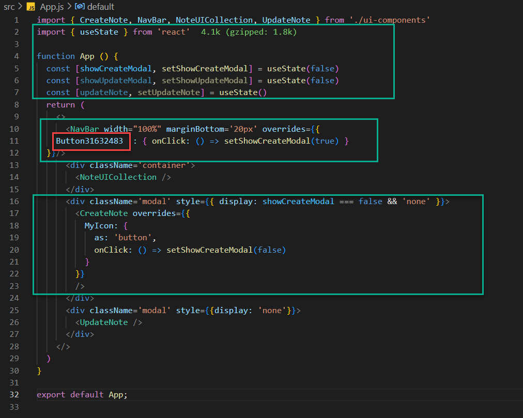The image size is (523, 418).
Task: Click the closing fragment '</>' on line 28
Action: point(63,347)
